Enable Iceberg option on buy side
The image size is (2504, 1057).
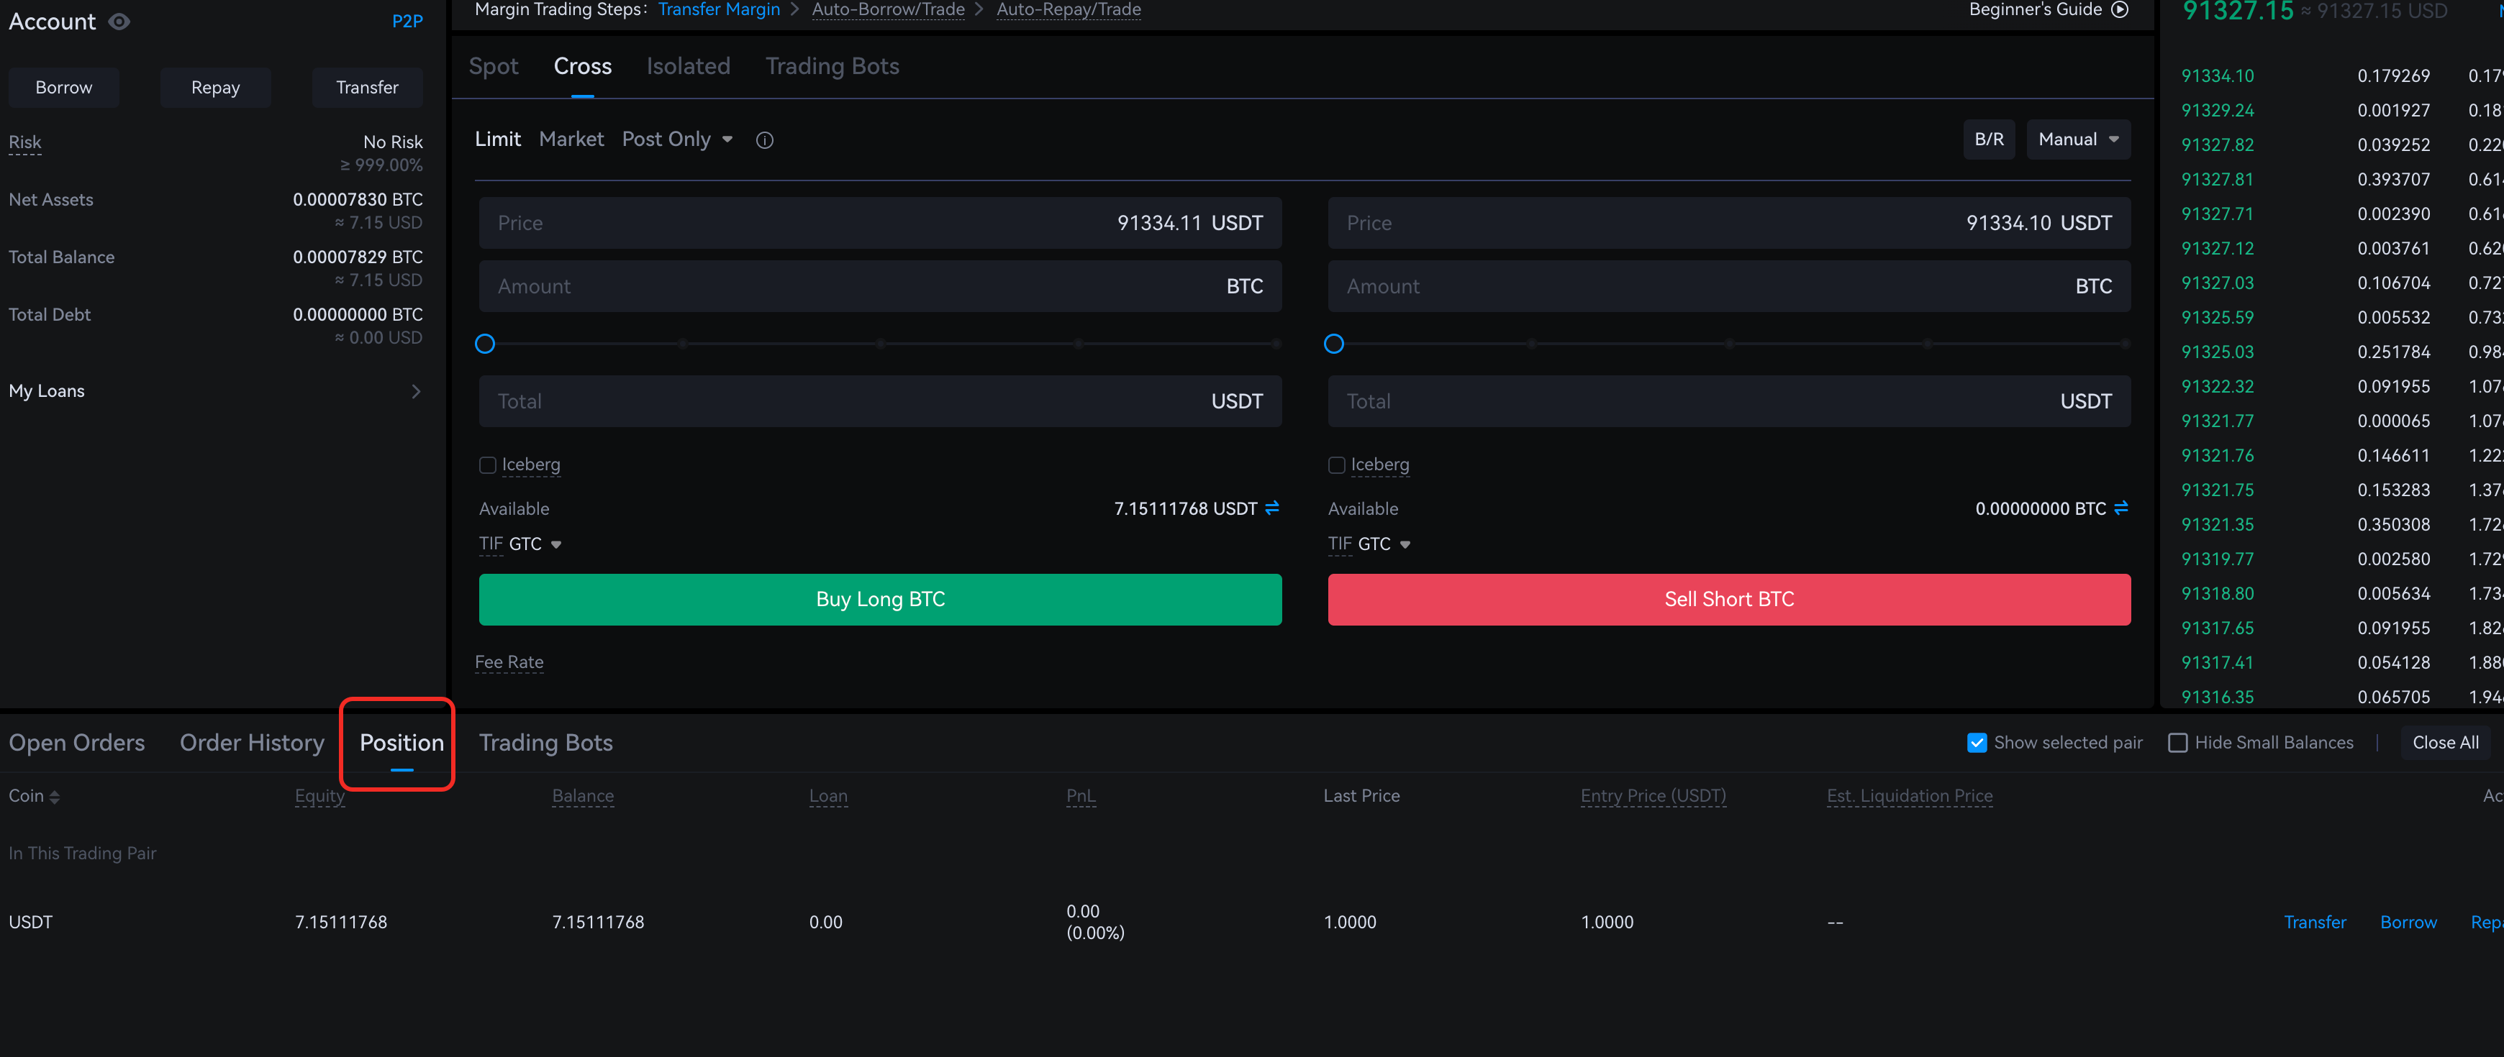(x=488, y=465)
